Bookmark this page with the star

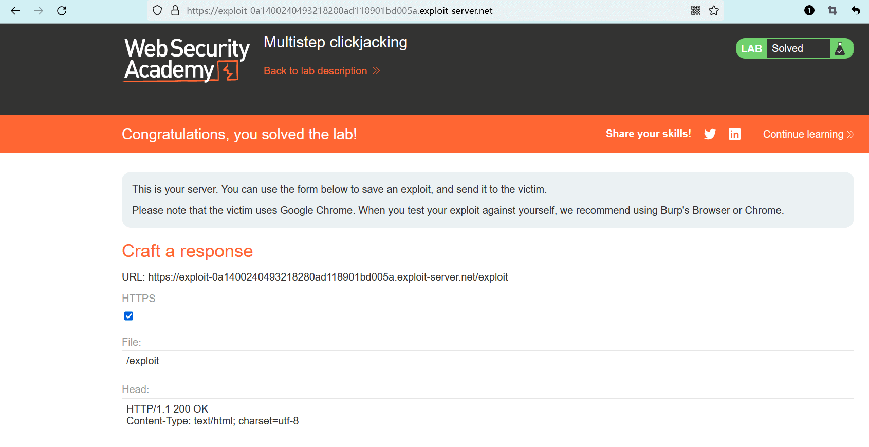[x=714, y=11]
